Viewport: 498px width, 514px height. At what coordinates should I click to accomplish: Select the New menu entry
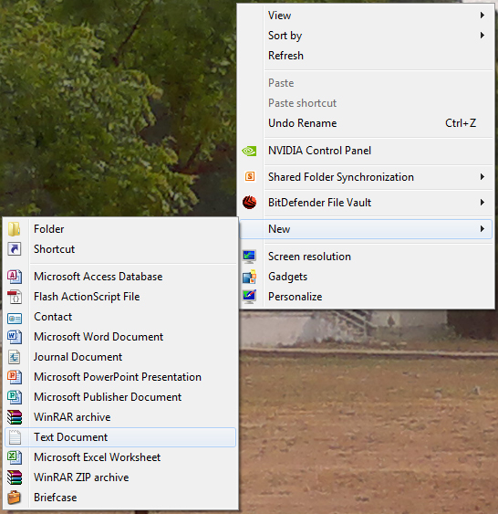pyautogui.click(x=366, y=229)
